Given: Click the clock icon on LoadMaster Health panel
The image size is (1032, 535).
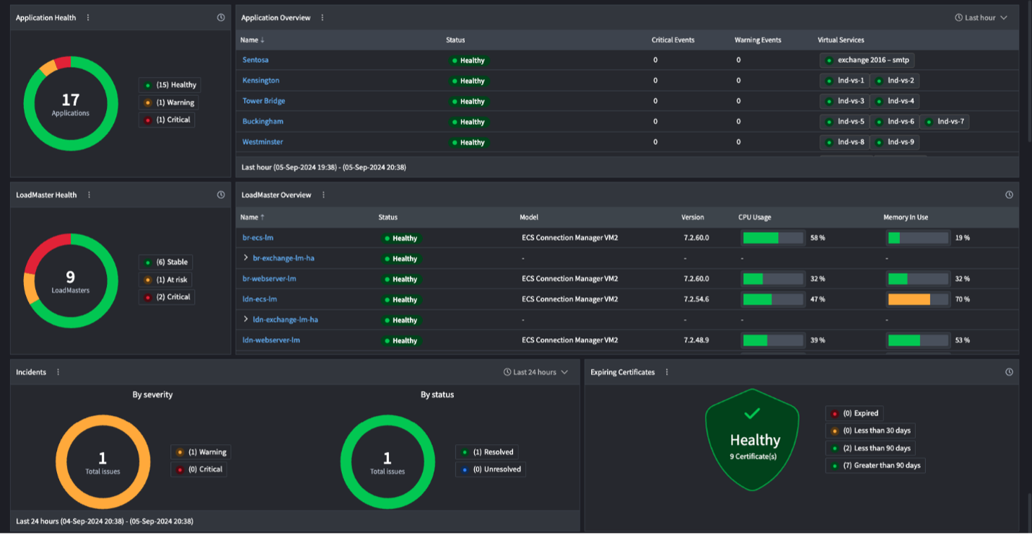Looking at the screenshot, I should [x=221, y=194].
